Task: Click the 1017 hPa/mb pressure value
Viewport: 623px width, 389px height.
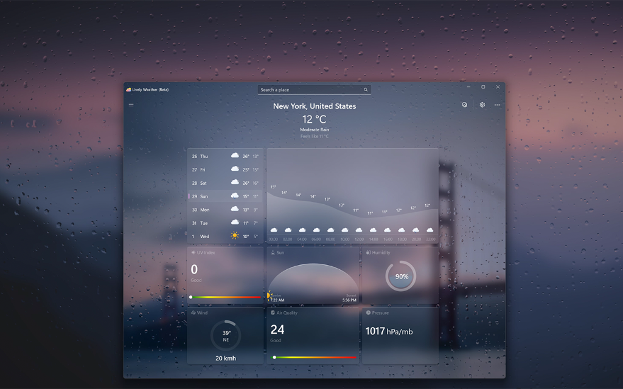Action: pyautogui.click(x=389, y=331)
